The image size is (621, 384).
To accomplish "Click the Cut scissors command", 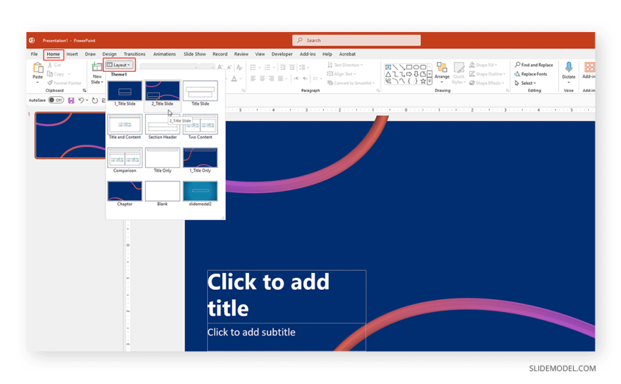I will point(54,65).
